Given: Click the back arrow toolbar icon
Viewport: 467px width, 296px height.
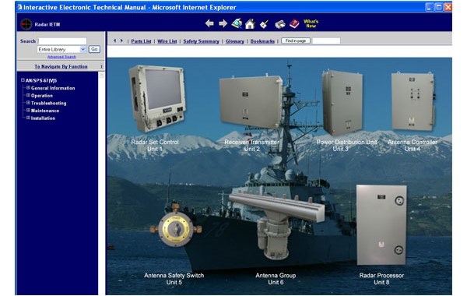Looking at the screenshot, I should click(209, 23).
